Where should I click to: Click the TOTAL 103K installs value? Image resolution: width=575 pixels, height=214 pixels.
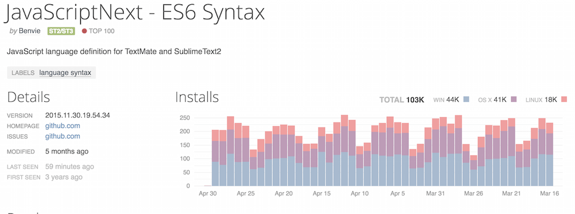coord(401,99)
